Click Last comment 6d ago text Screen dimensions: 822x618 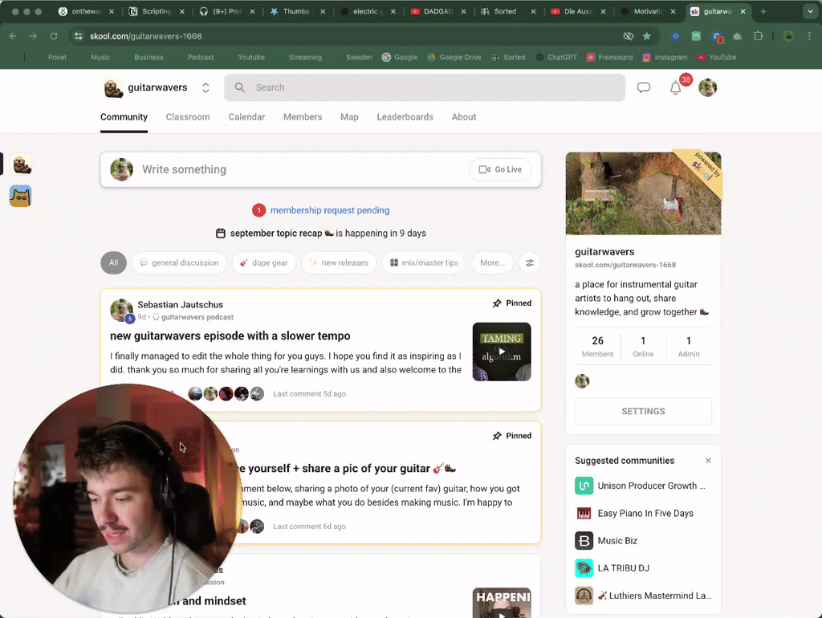(x=309, y=527)
